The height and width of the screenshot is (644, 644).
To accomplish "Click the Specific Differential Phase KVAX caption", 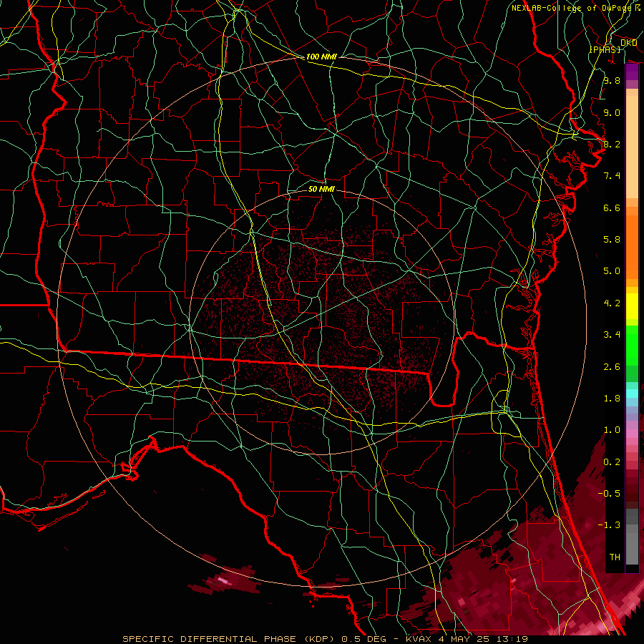I will pos(325,639).
